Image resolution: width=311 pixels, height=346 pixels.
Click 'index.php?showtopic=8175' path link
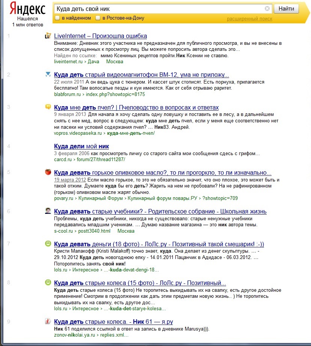(x=115, y=94)
